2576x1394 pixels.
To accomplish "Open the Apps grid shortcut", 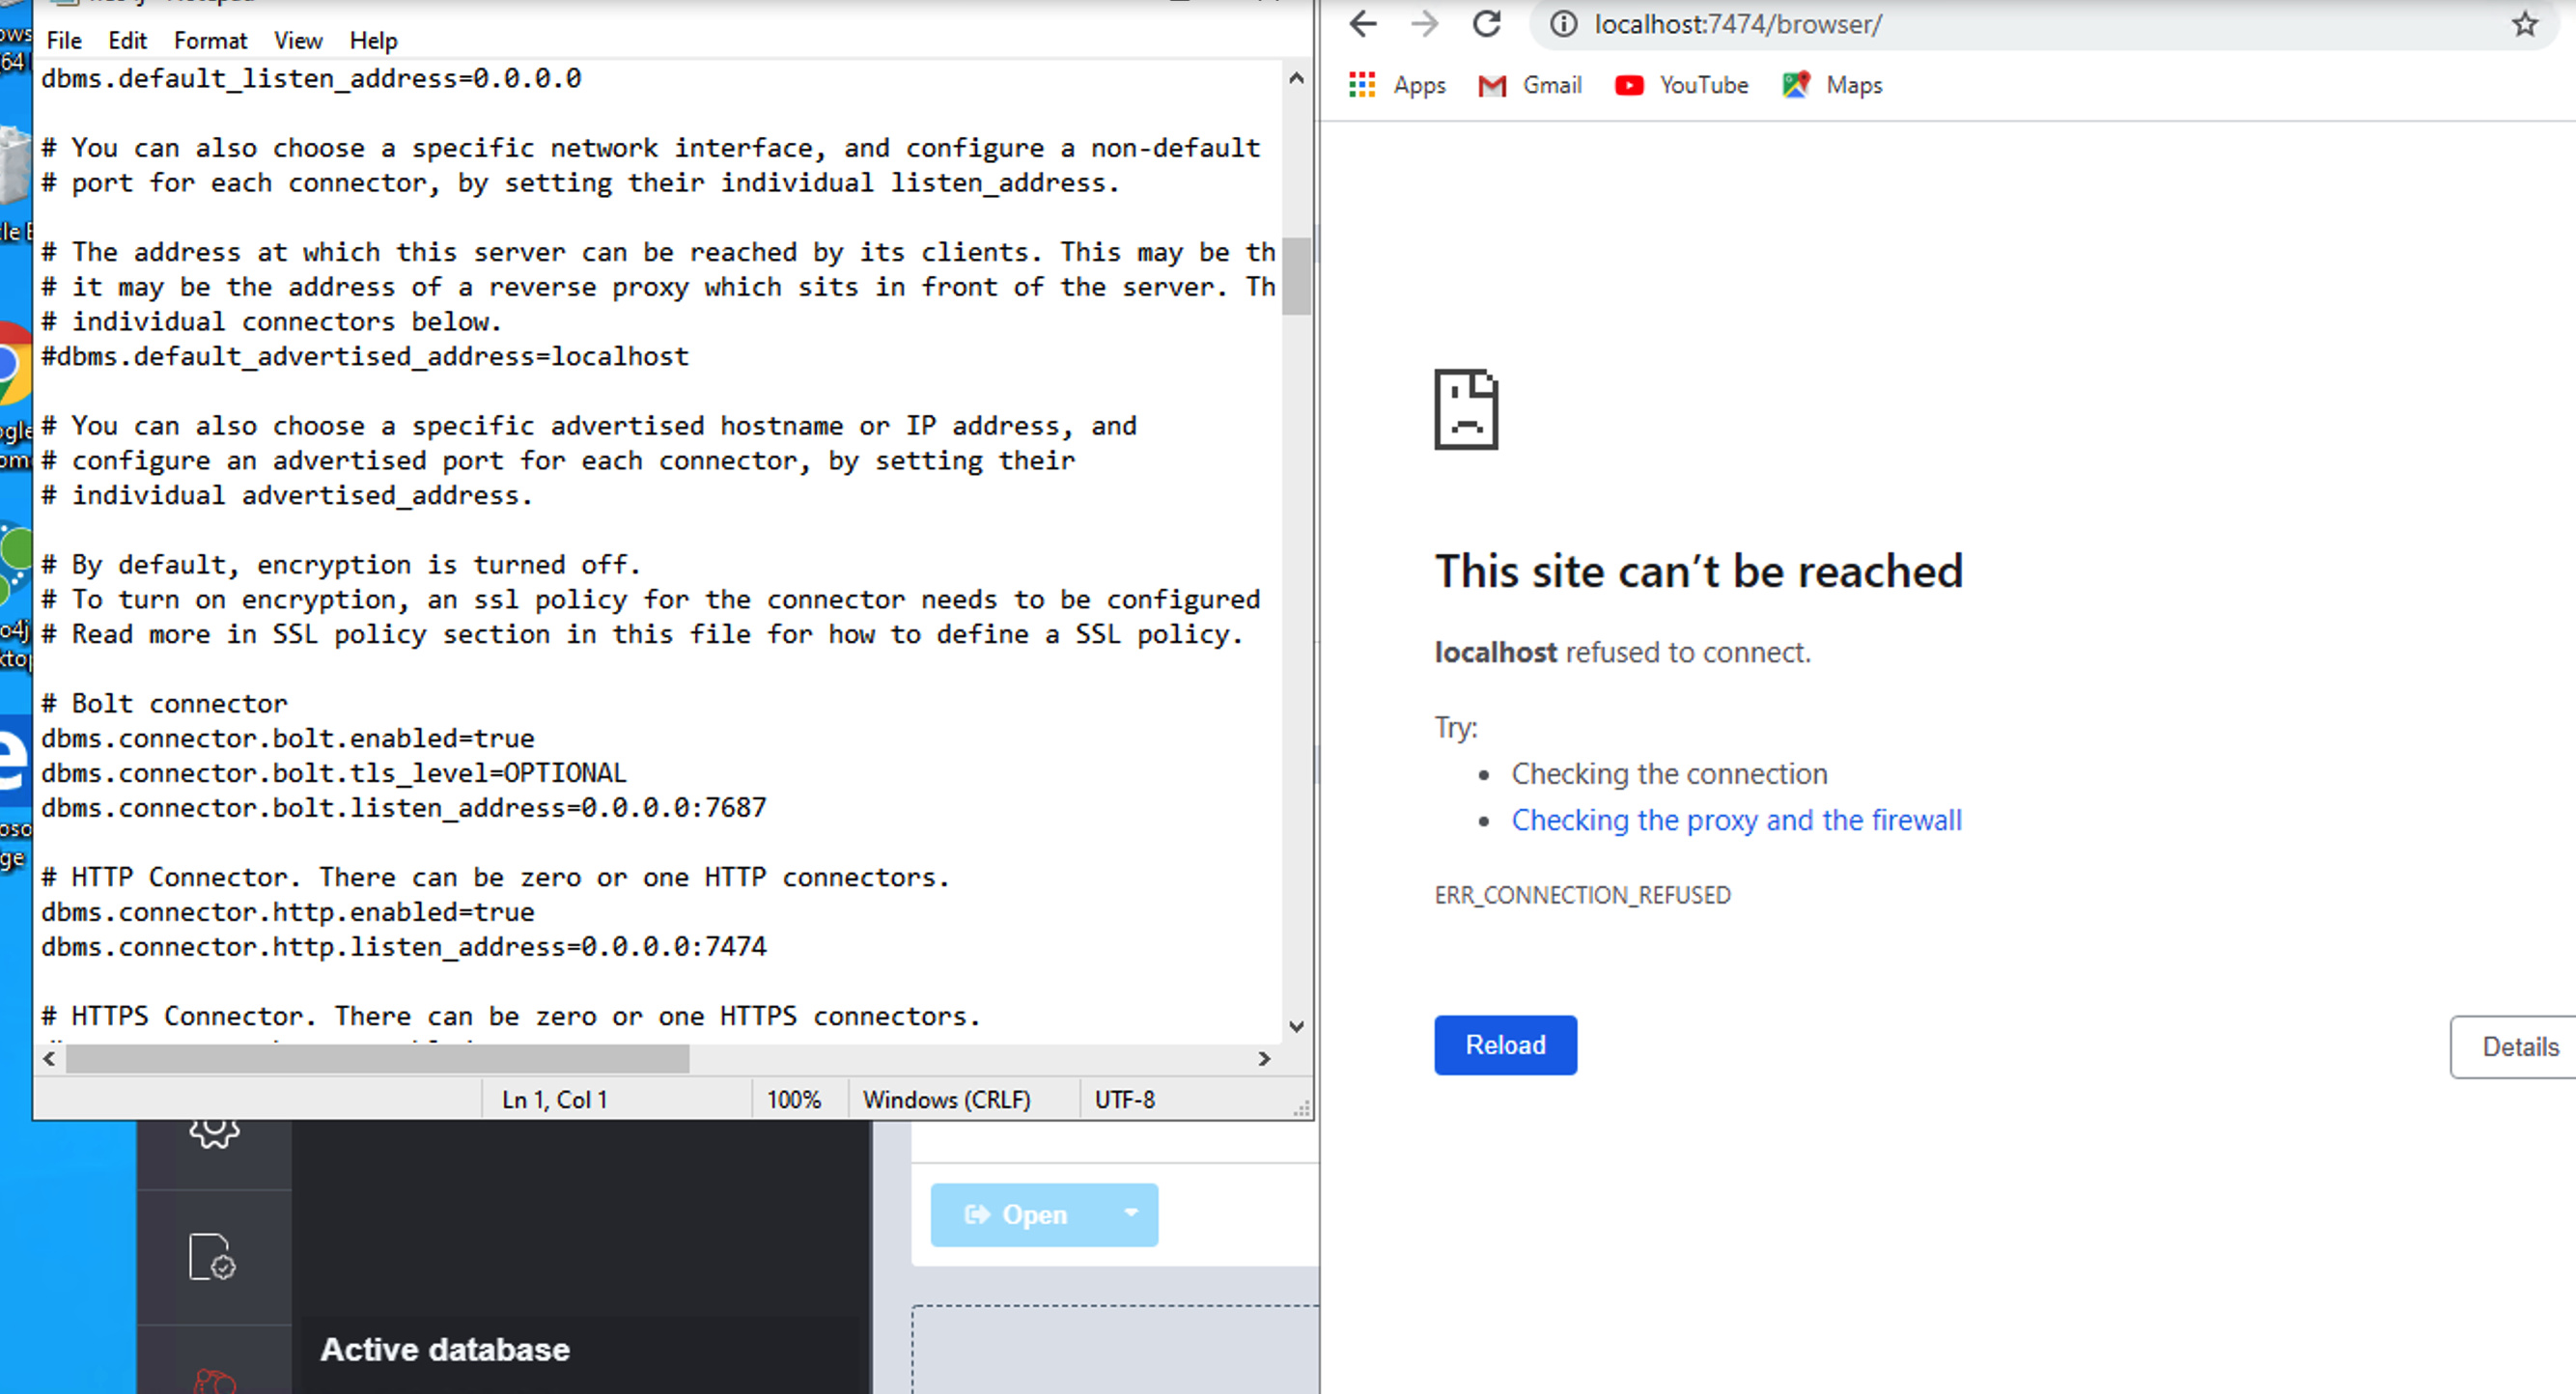I will pos(1397,85).
